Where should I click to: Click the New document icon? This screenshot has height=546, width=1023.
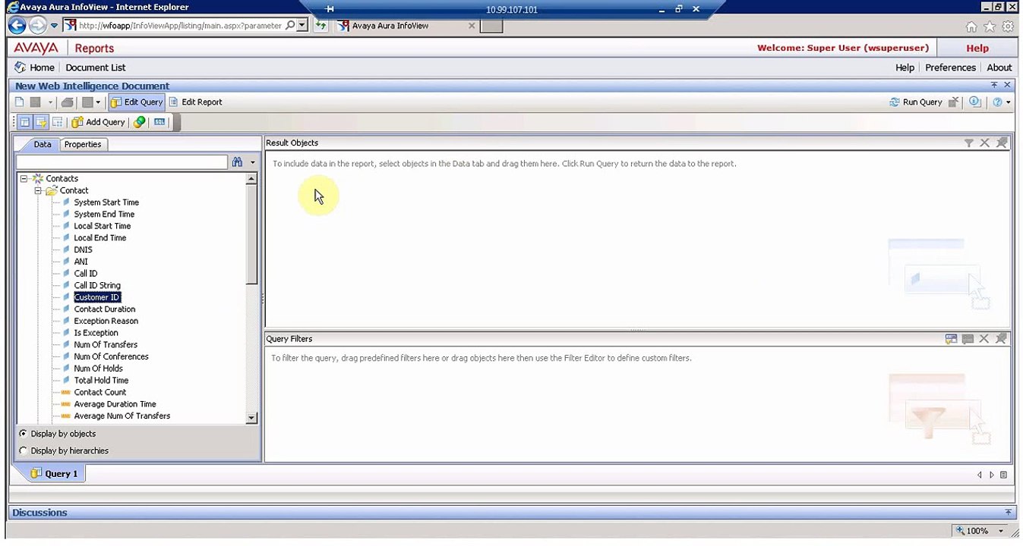(x=20, y=102)
